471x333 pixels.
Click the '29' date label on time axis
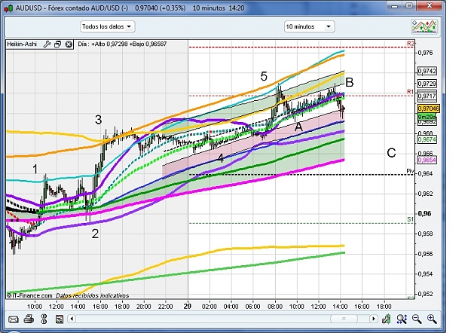188,307
